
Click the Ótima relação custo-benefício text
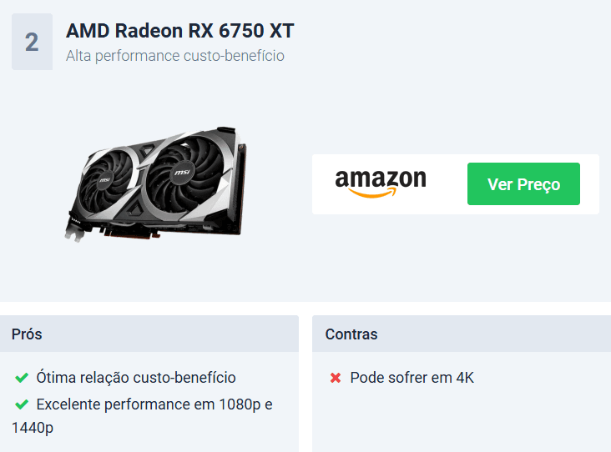[136, 378]
